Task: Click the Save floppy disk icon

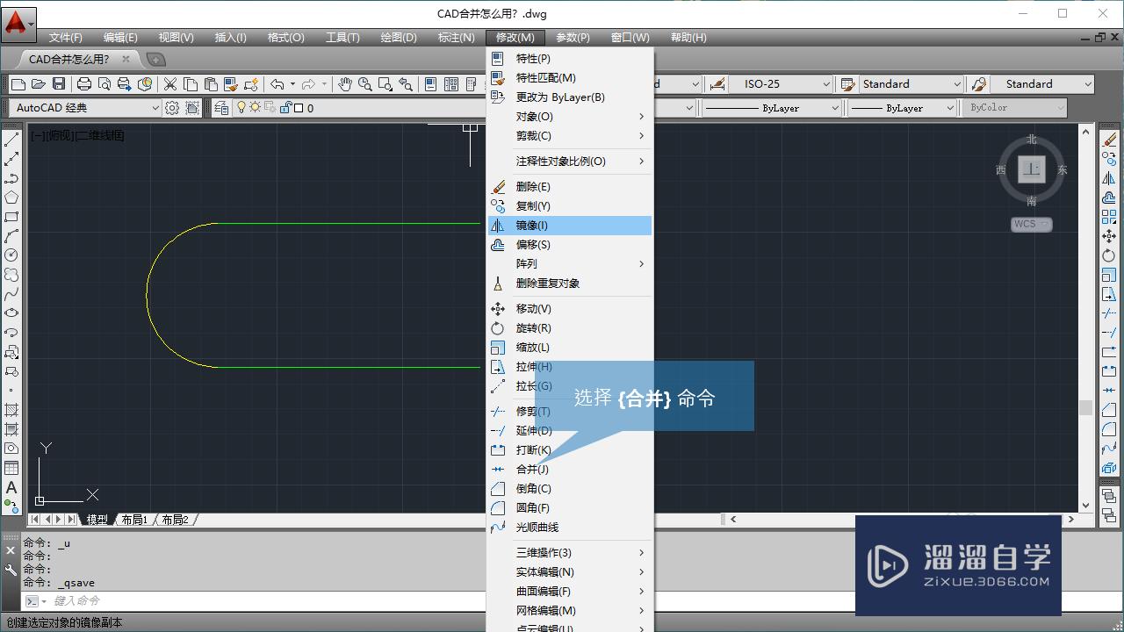Action: [59, 84]
